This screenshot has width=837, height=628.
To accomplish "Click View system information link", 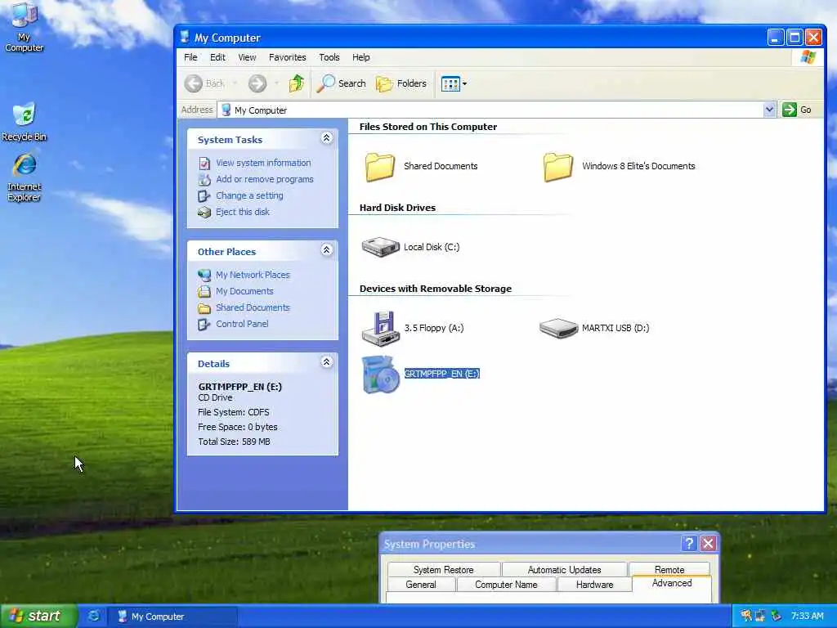I will point(263,163).
